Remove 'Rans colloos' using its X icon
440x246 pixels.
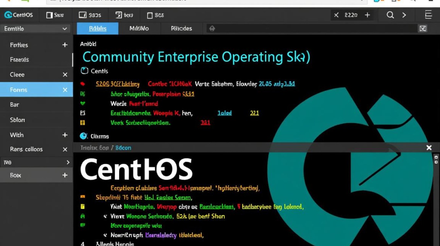65,150
